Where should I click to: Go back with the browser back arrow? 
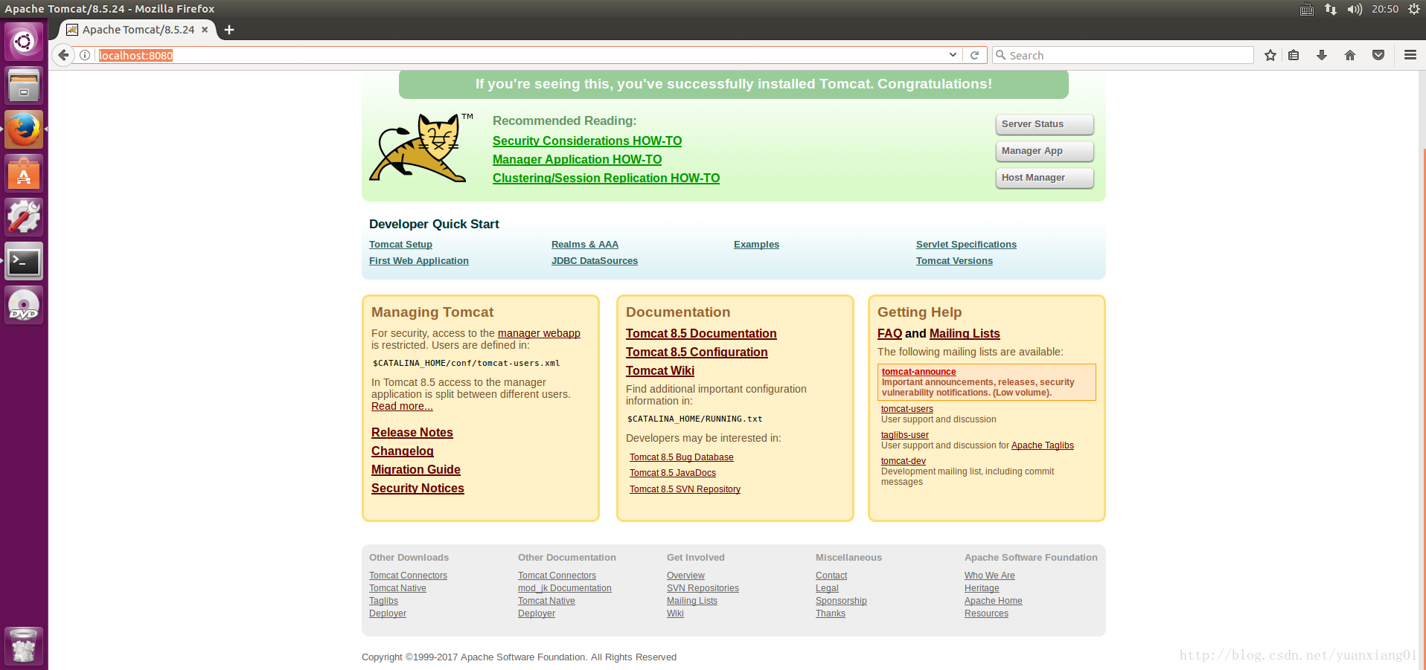[63, 55]
